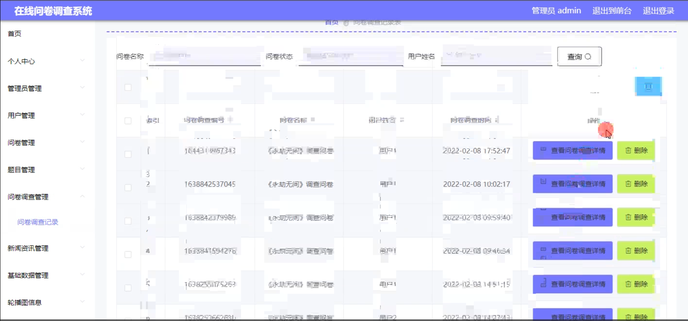This screenshot has height=321, width=688.
Task: Delete the 2022-02-08 09:59:40 record
Action: (x=636, y=217)
